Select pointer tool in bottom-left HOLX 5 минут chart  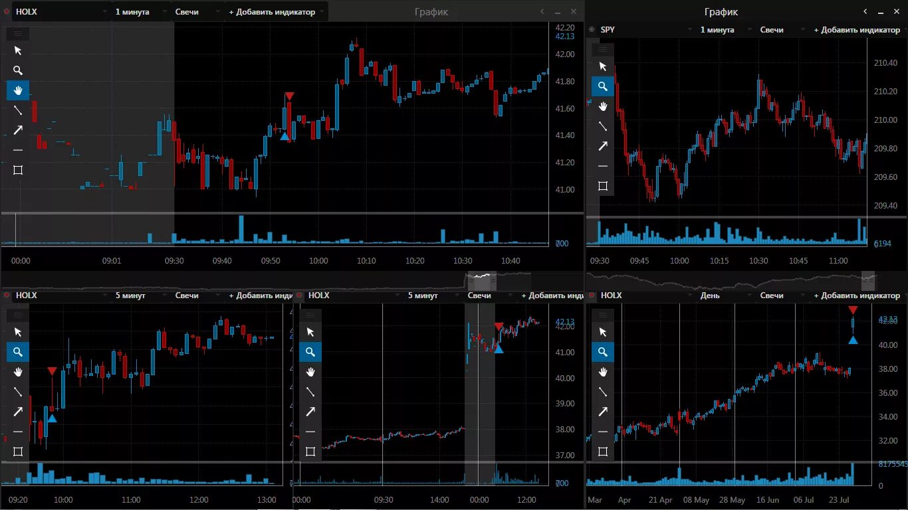(18, 332)
